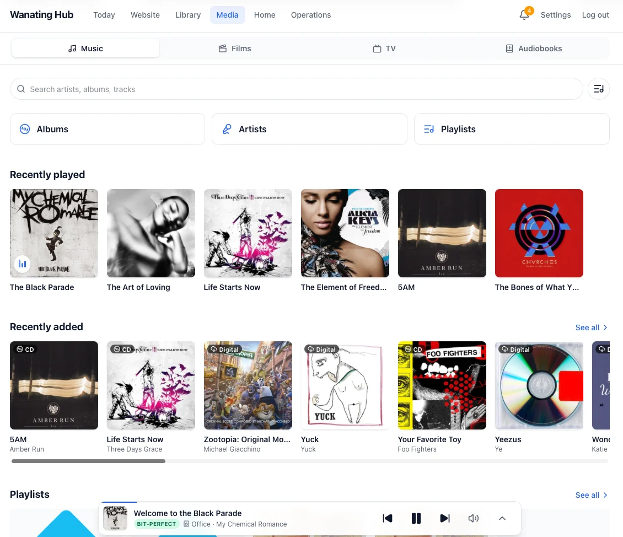The image size is (623, 537).
Task: Click the CD badge on Your Favorite Toy
Action: [413, 349]
